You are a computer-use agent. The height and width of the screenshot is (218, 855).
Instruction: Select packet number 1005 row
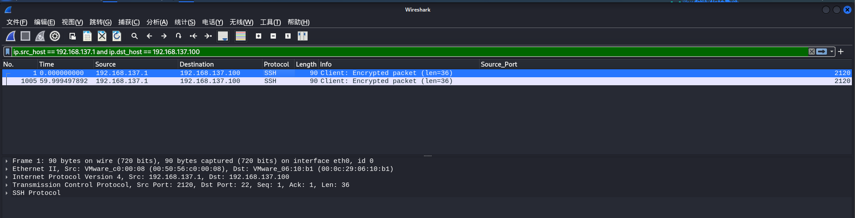click(427, 81)
